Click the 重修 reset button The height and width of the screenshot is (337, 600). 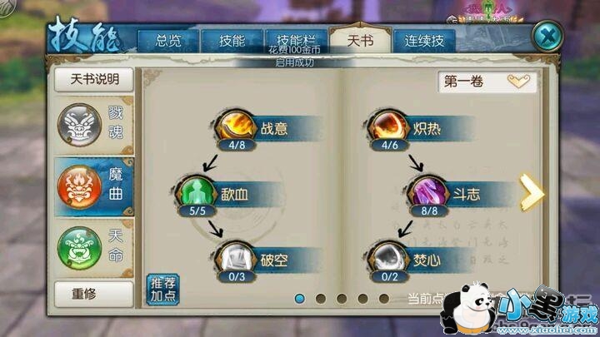click(x=94, y=295)
